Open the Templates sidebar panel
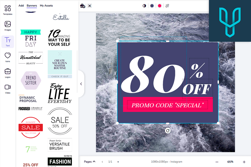This screenshot has width=251, height=167. [8, 10]
